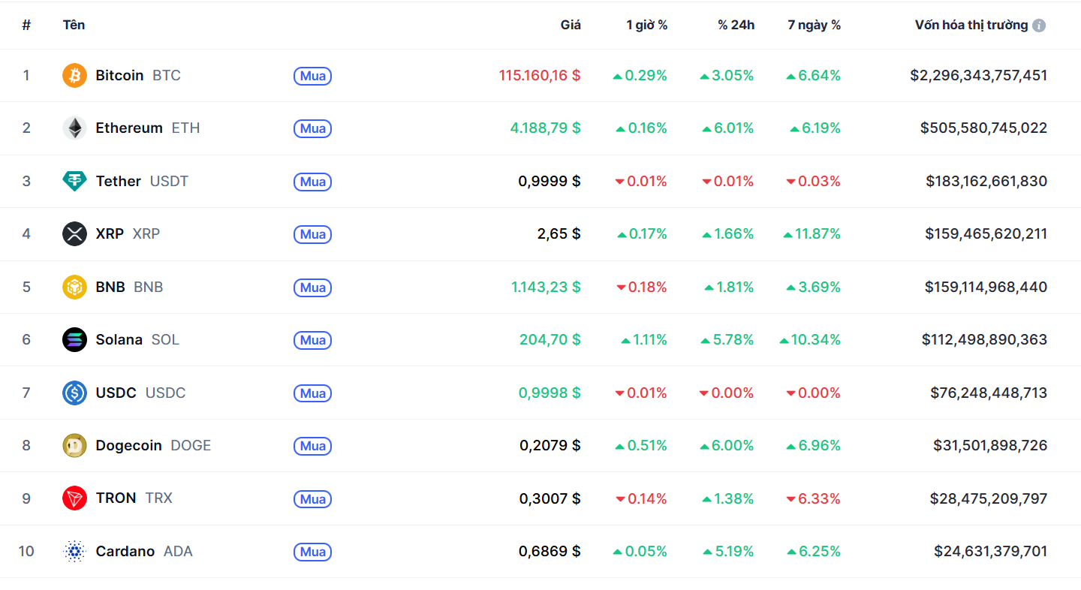This screenshot has width=1081, height=590.
Task: Click the Mua button for Bitcoin
Action: tap(312, 75)
